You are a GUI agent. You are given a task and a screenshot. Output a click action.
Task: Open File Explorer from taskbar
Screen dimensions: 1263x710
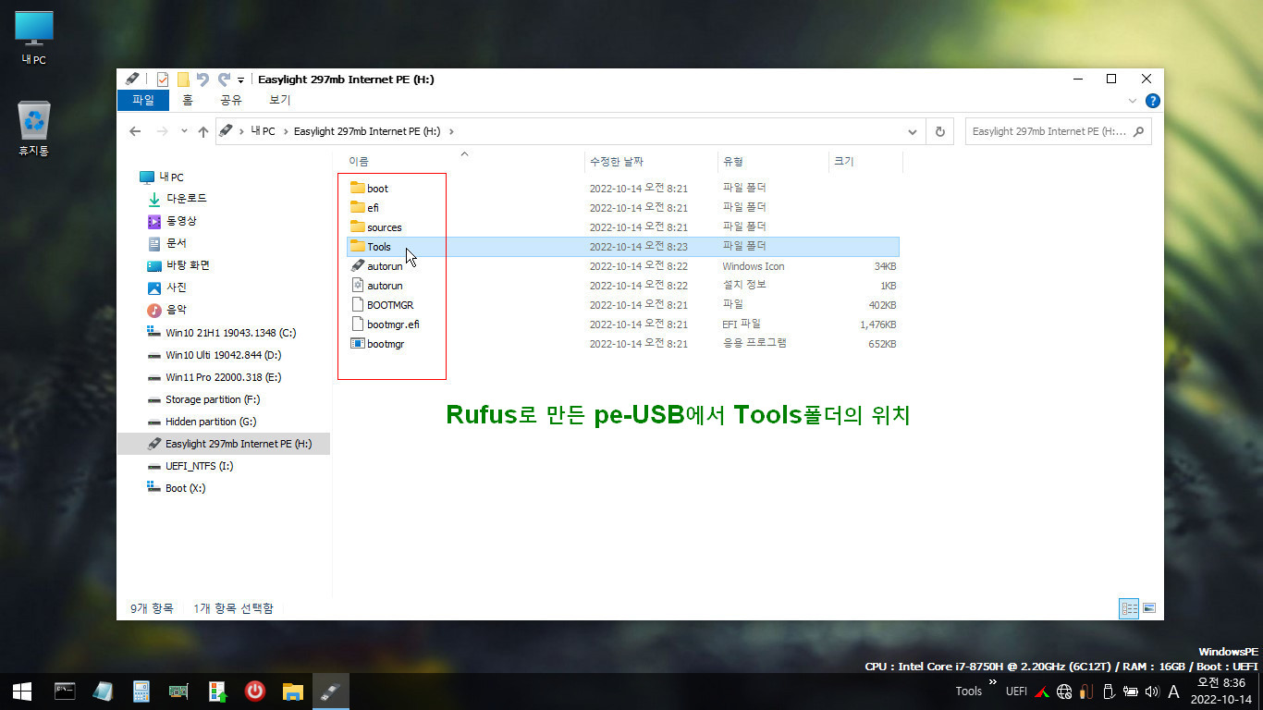click(x=293, y=691)
